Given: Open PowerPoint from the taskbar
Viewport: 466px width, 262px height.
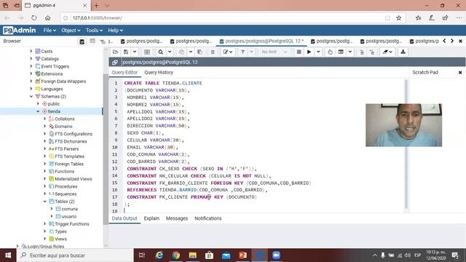Looking at the screenshot, I should click(242, 255).
